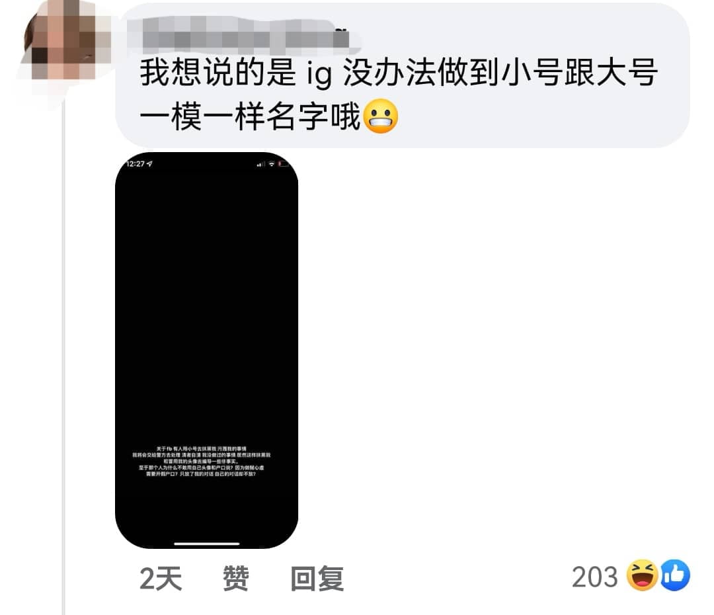714x615 pixels.
Task: Click the low battery icon in the phone screenshot
Action: (283, 163)
